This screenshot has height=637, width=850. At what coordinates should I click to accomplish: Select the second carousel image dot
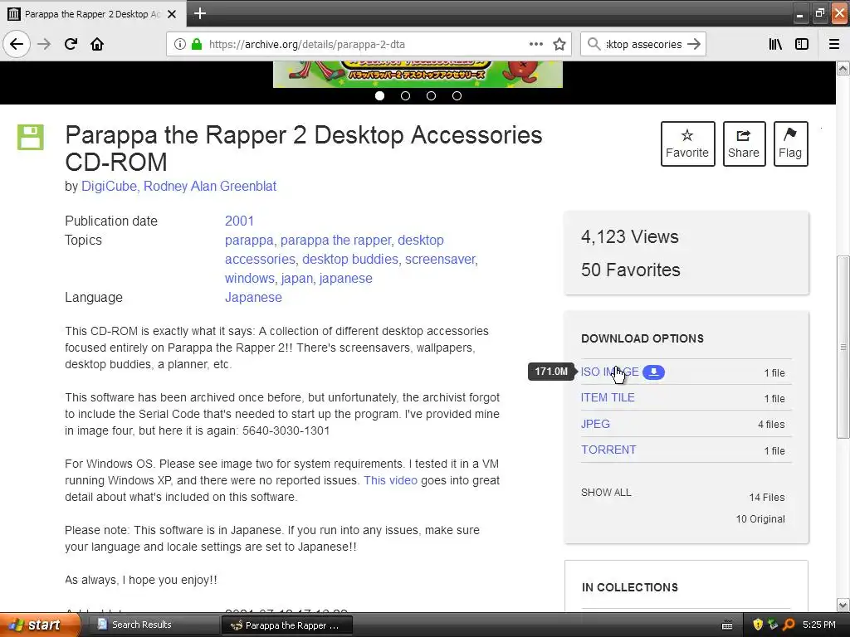tap(405, 96)
